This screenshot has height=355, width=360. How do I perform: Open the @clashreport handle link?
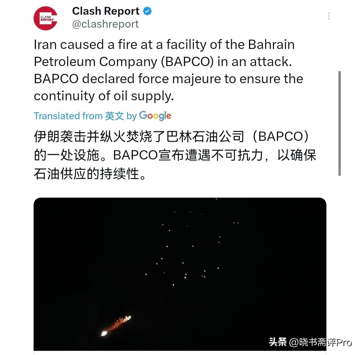(105, 24)
